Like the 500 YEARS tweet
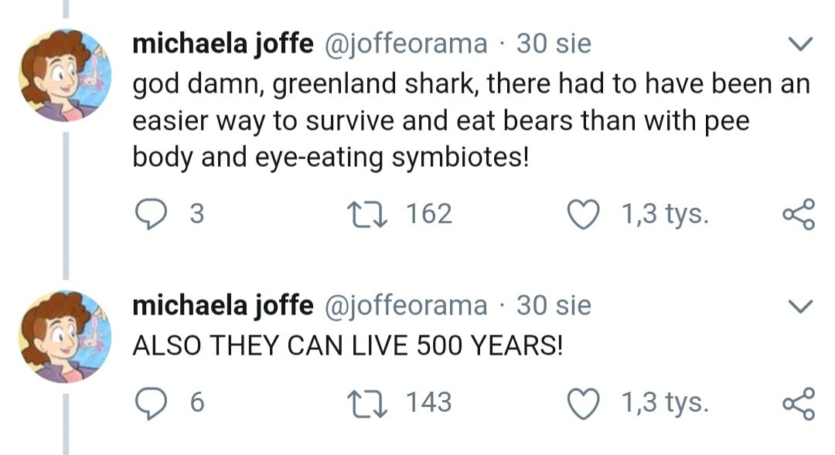The image size is (835, 455). click(x=584, y=402)
